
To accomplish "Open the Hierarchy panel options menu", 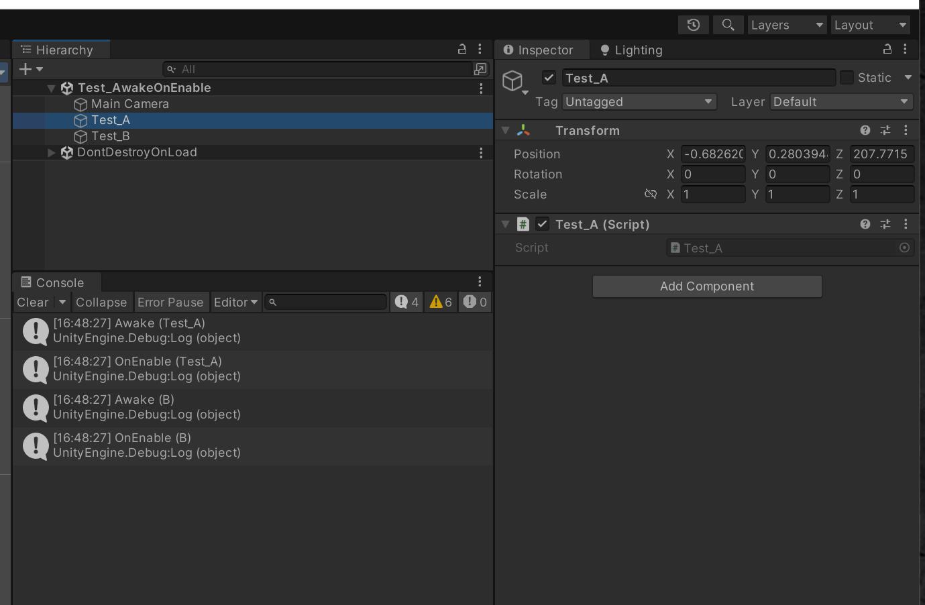I will pos(480,49).
